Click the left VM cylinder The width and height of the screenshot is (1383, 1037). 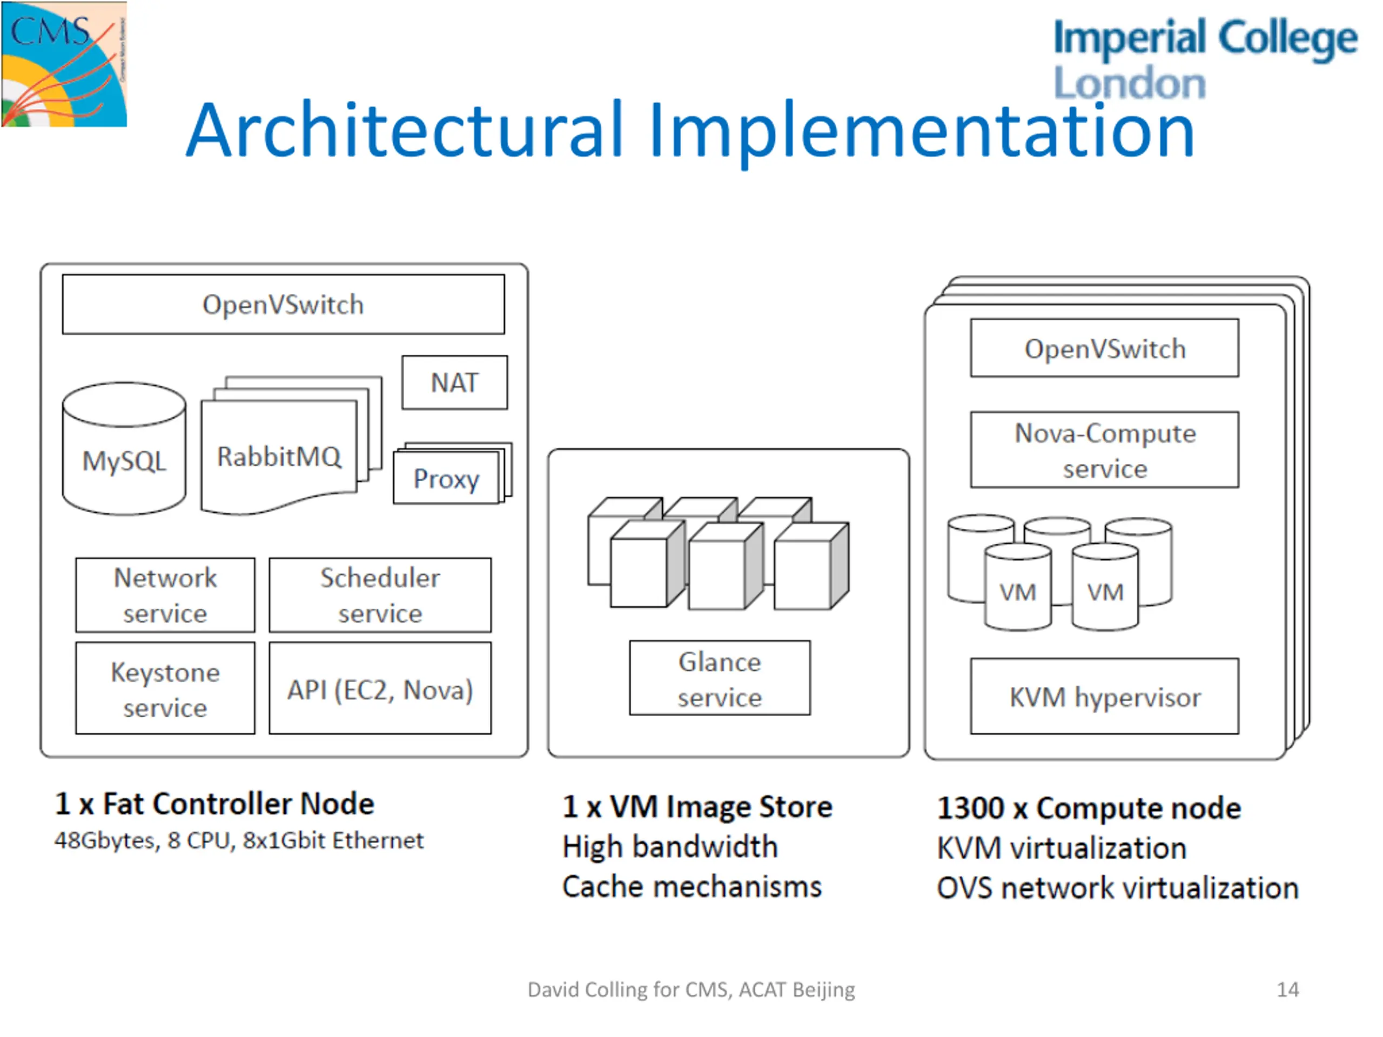pos(1017,587)
